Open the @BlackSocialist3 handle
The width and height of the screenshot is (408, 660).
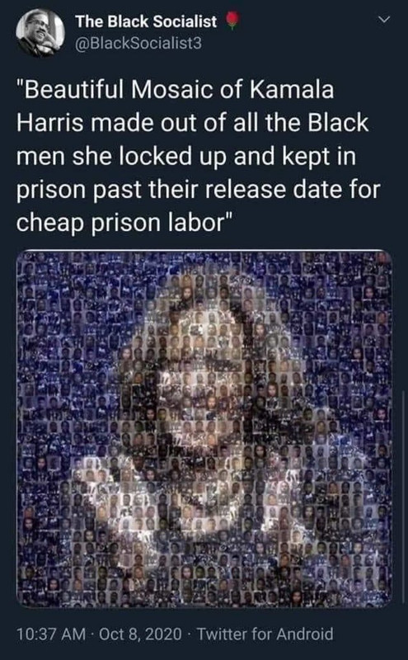point(138,43)
